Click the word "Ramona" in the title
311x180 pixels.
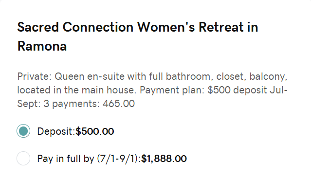pyautogui.click(x=42, y=46)
